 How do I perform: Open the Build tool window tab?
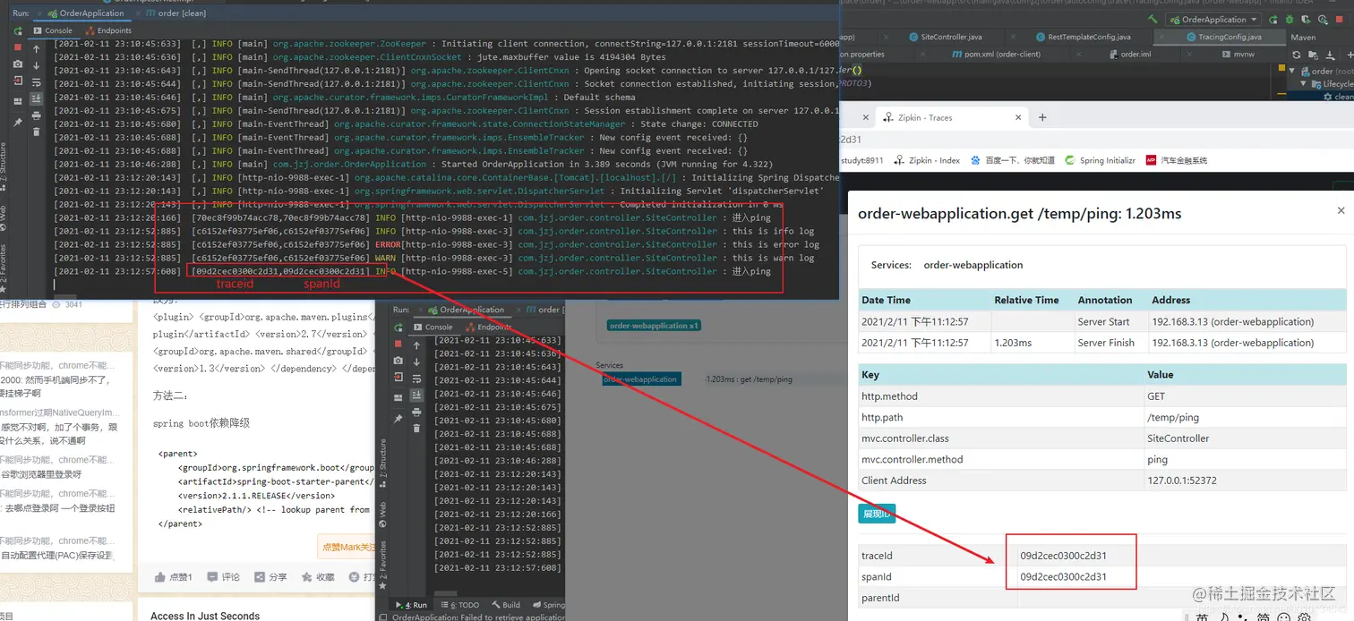pos(506,605)
